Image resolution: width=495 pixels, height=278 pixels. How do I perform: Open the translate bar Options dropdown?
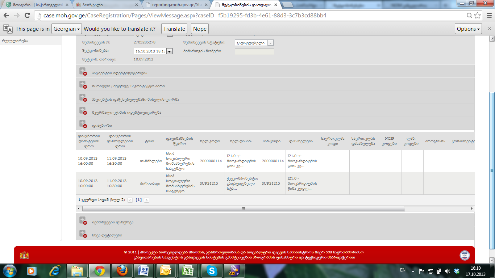coord(468,29)
